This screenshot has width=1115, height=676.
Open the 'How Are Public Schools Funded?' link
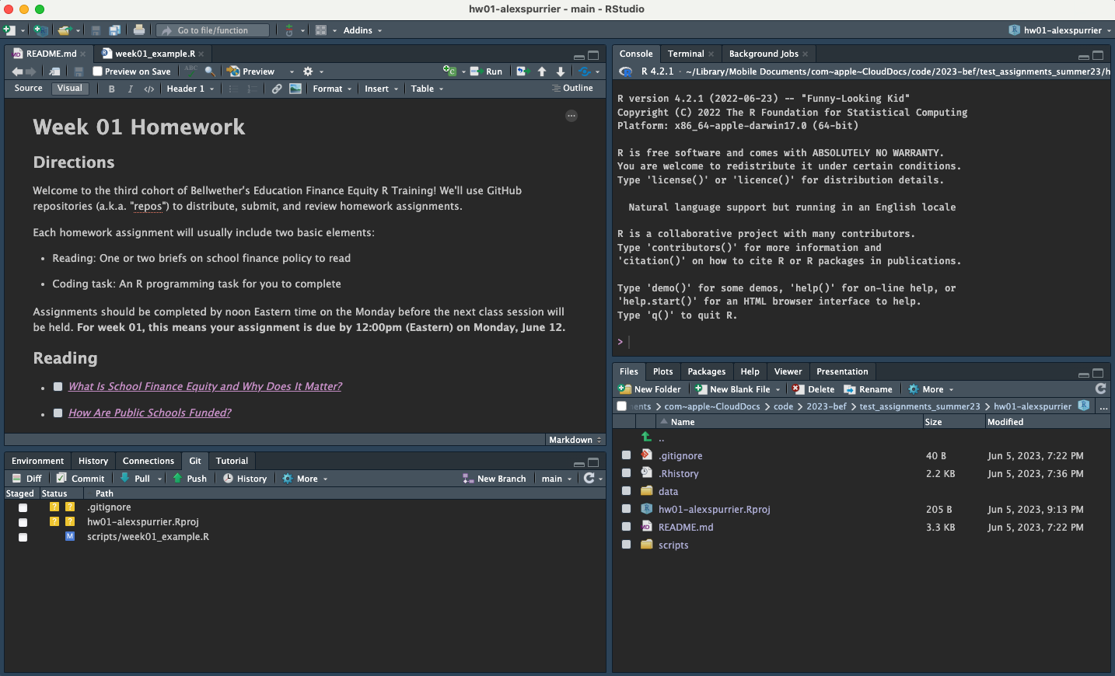(149, 413)
